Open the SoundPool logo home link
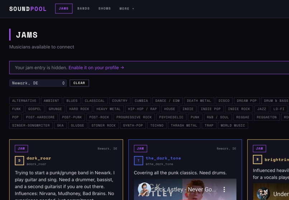289x200 pixels. tap(28, 9)
